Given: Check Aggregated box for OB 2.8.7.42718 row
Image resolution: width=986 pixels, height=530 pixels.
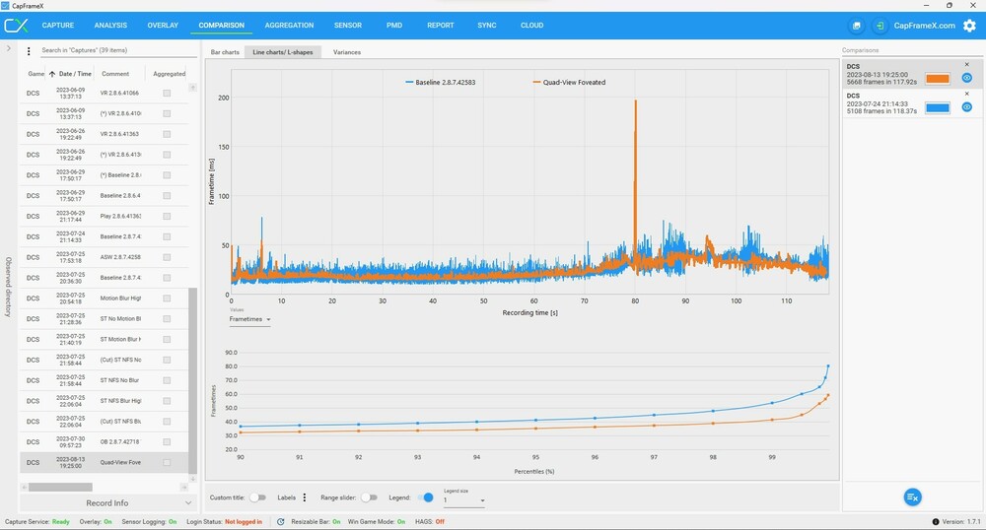Looking at the screenshot, I should pyautogui.click(x=167, y=442).
